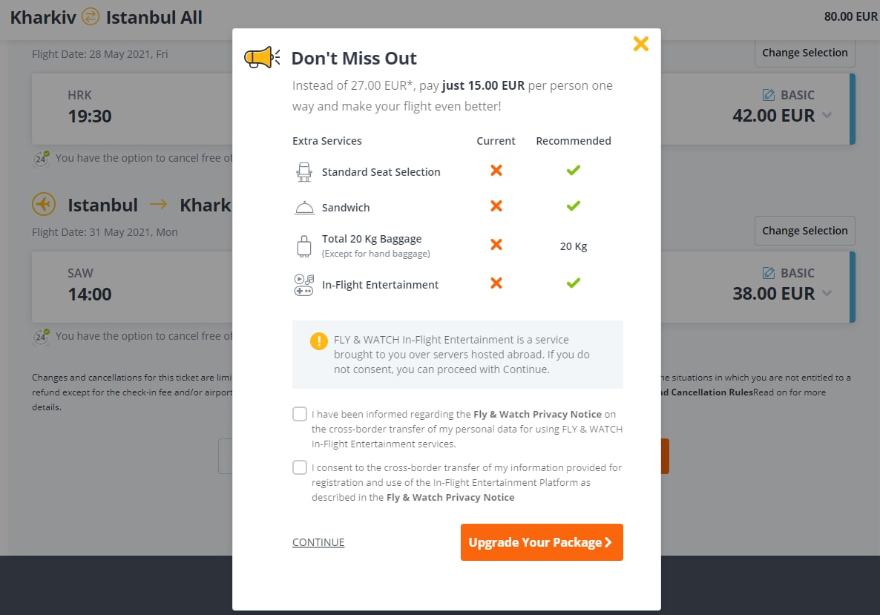Click the yellow exclamation info icon
Screen dimensions: 880x615
coord(319,341)
